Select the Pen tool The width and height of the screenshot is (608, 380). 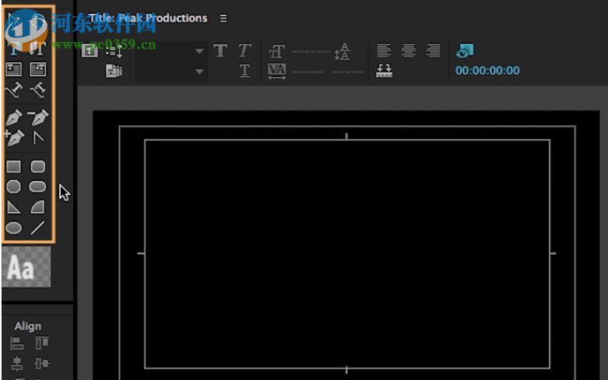click(x=14, y=117)
